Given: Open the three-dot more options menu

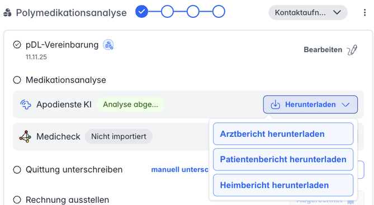Looking at the screenshot, I should point(364,12).
